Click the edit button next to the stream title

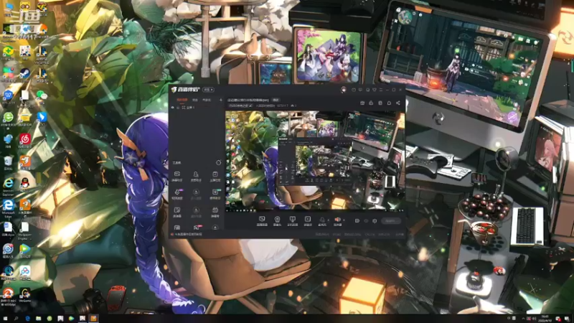click(276, 100)
